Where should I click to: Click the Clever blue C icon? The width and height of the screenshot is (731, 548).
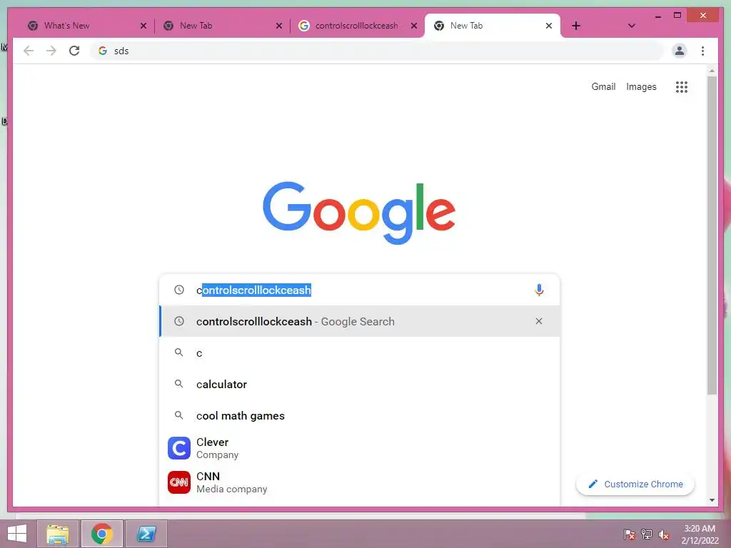[x=179, y=448]
